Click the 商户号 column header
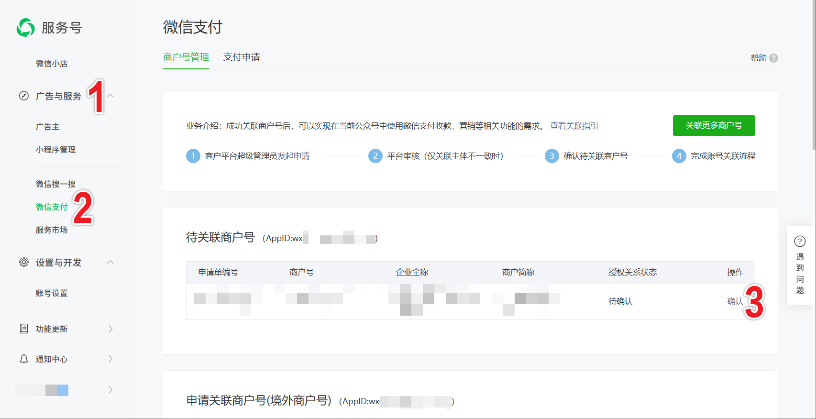The width and height of the screenshot is (816, 419). pos(302,272)
